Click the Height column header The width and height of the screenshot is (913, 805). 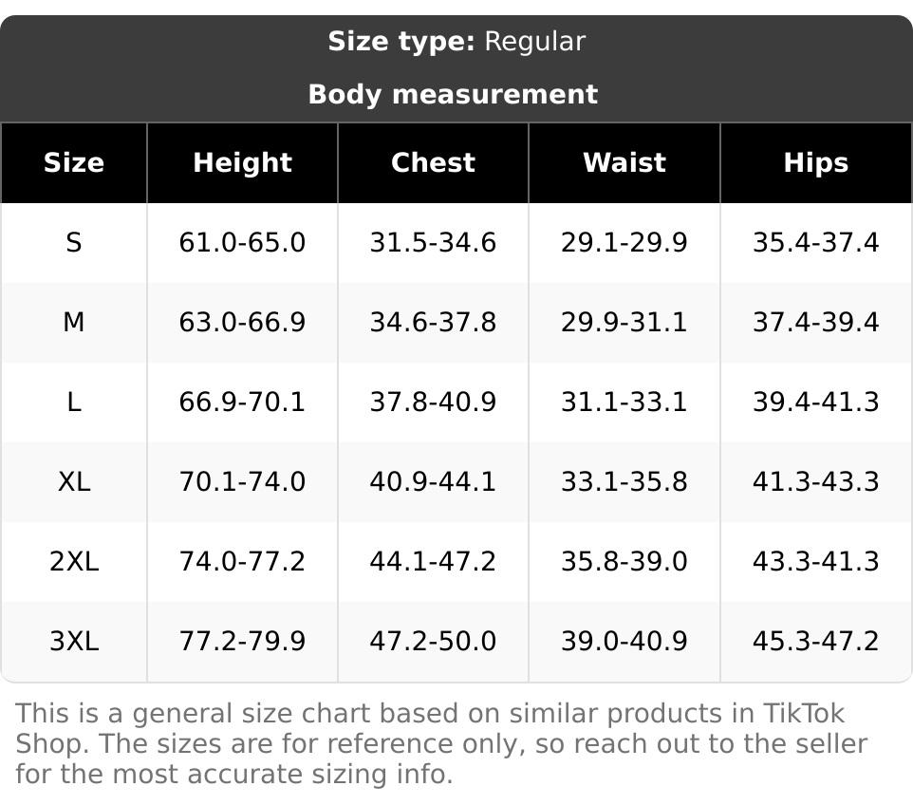coord(242,162)
